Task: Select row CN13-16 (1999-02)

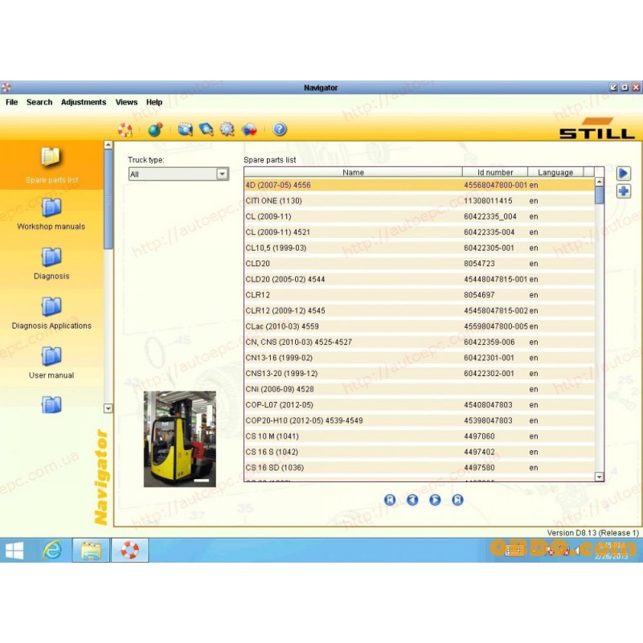Action: [x=419, y=358]
